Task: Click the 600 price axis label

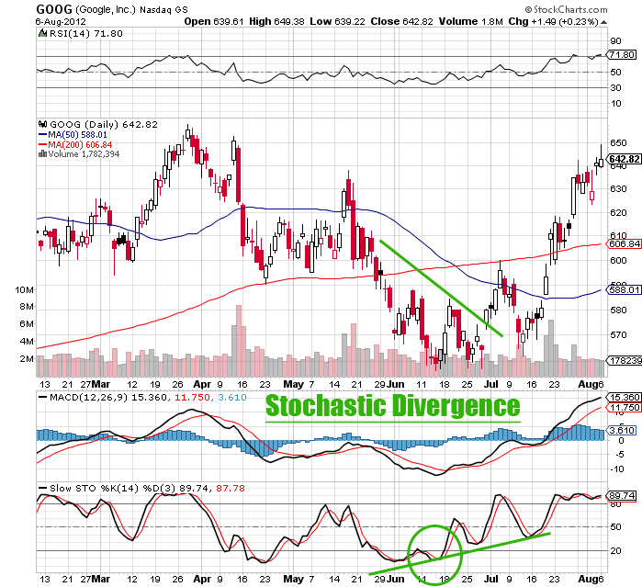Action: coord(618,261)
